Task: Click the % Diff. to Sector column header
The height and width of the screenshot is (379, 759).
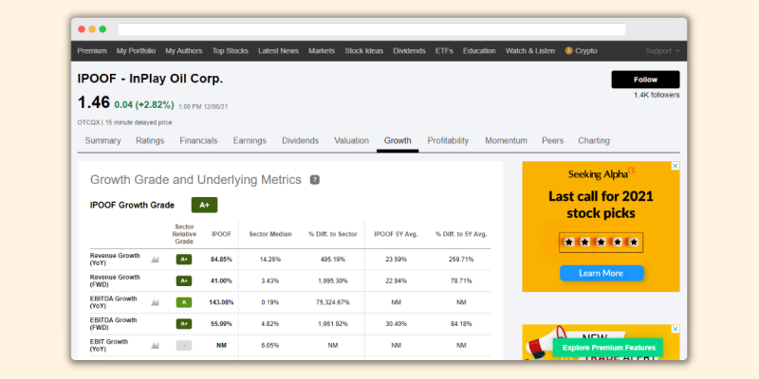Action: click(333, 234)
